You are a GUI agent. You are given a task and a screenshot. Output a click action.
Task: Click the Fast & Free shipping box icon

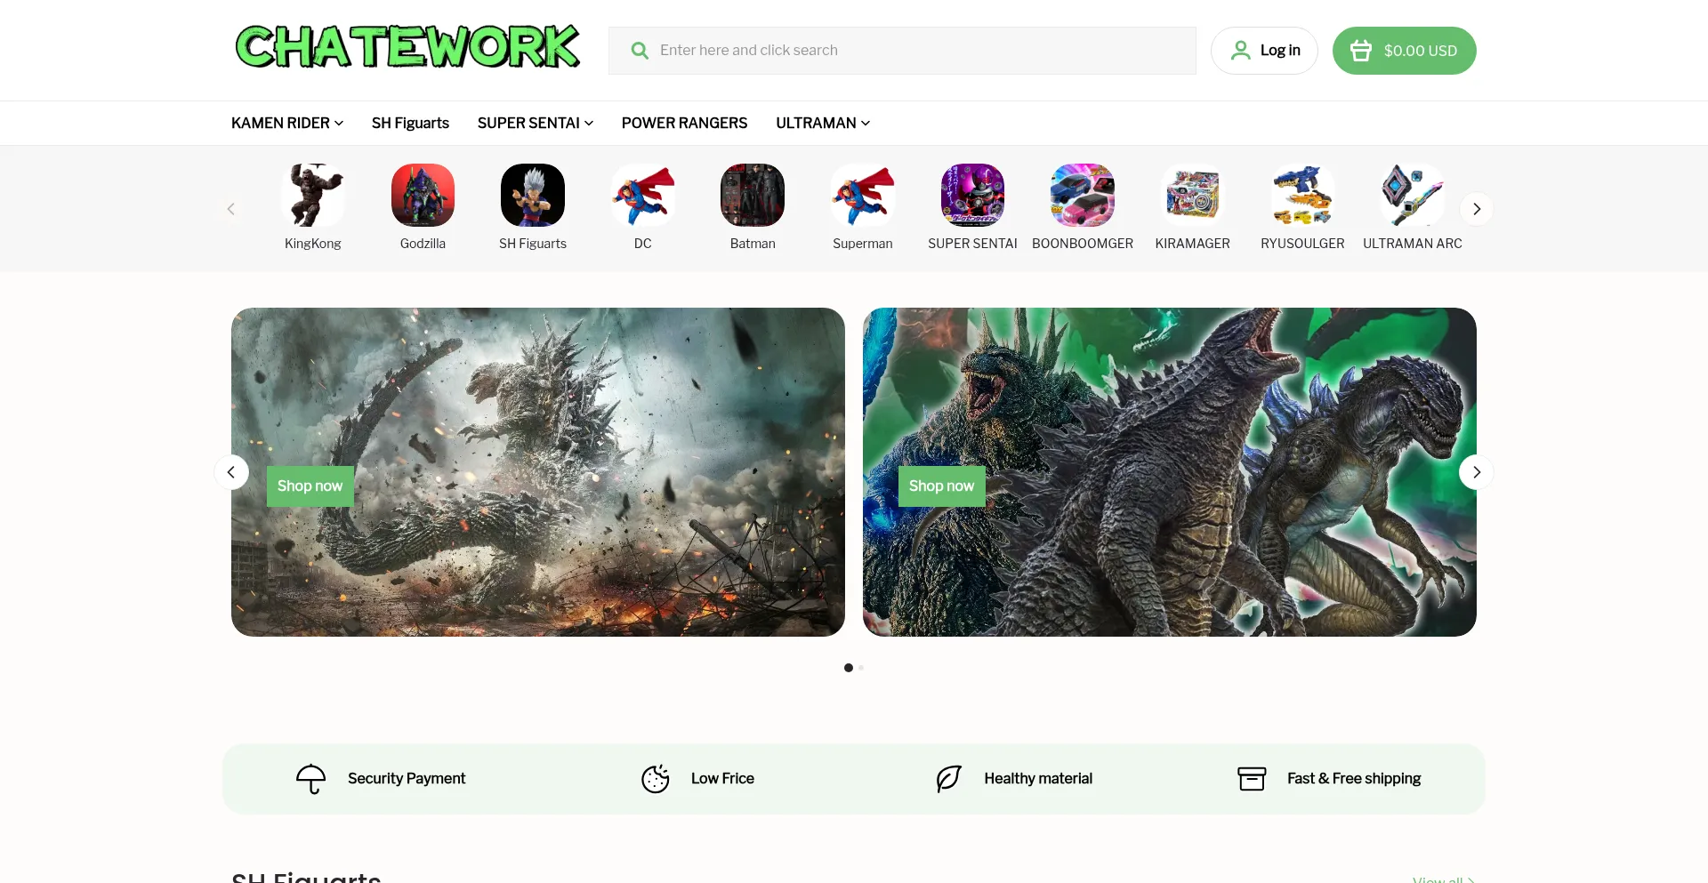(x=1252, y=779)
